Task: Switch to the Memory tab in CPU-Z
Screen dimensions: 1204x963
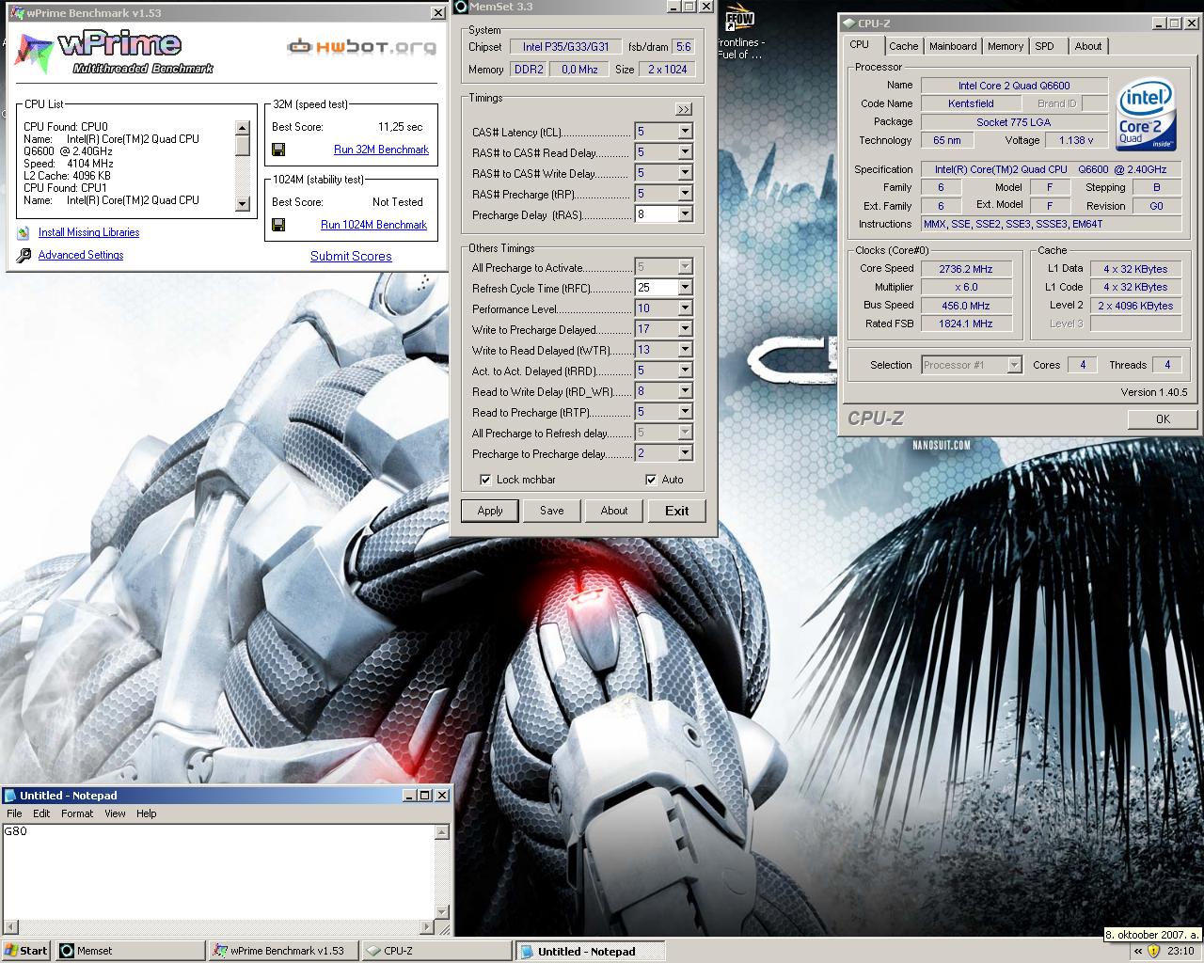Action: click(1006, 46)
